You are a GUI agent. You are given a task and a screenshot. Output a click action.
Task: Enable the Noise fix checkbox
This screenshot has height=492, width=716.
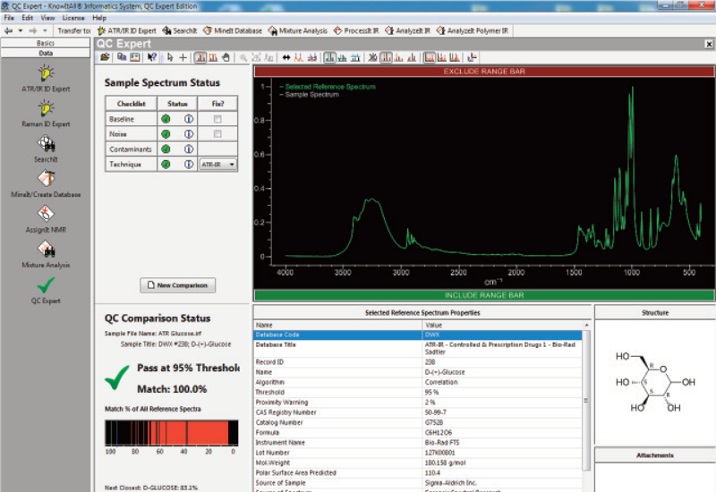coord(217,134)
